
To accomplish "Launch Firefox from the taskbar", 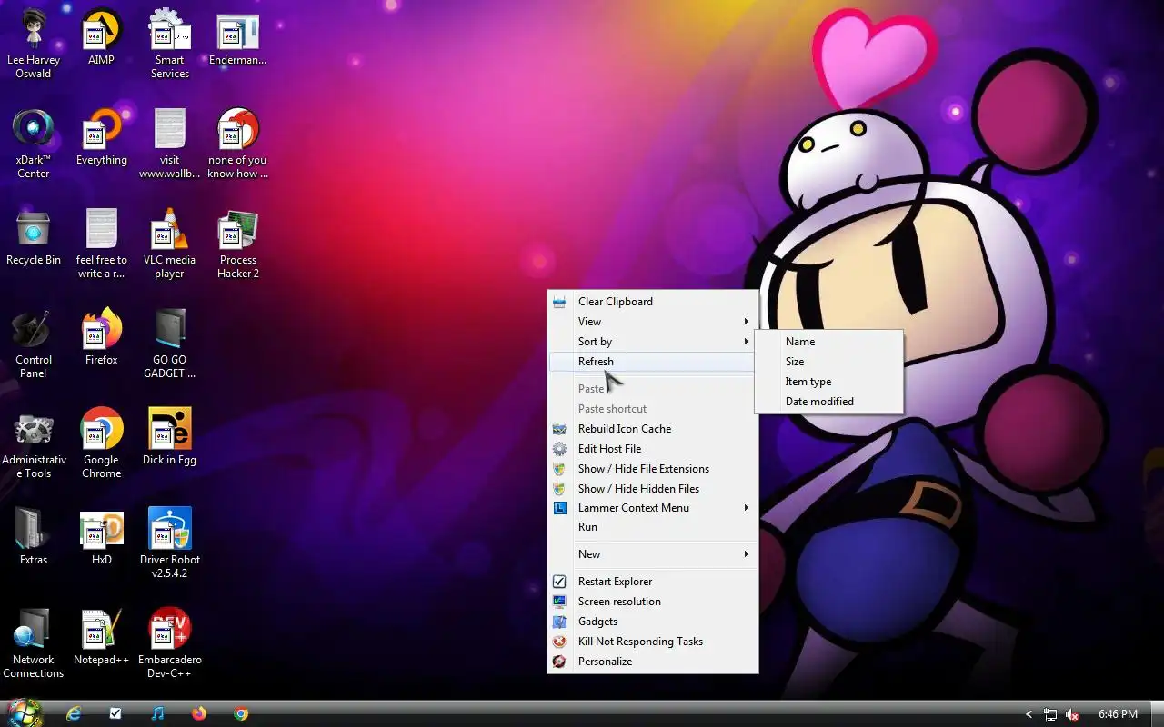I will (199, 713).
